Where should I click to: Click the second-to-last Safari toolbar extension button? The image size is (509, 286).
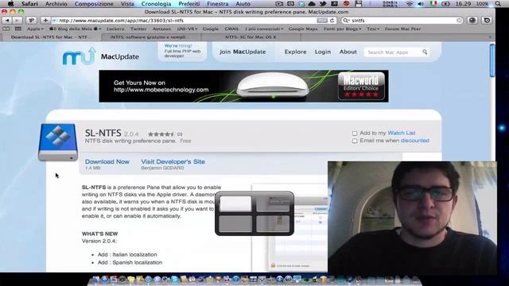pyautogui.click(x=472, y=21)
